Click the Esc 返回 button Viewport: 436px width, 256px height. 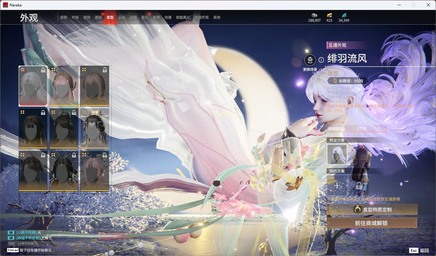tap(420, 250)
